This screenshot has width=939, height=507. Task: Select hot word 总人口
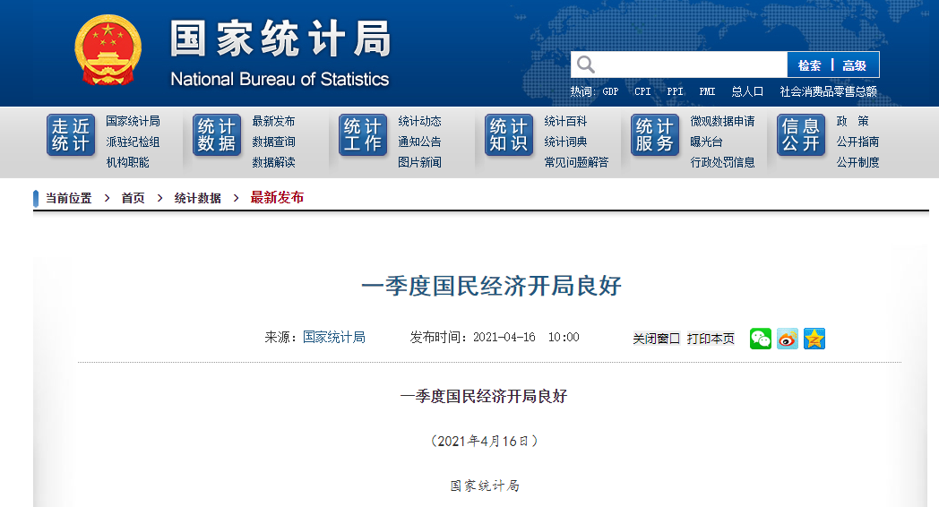(x=747, y=91)
